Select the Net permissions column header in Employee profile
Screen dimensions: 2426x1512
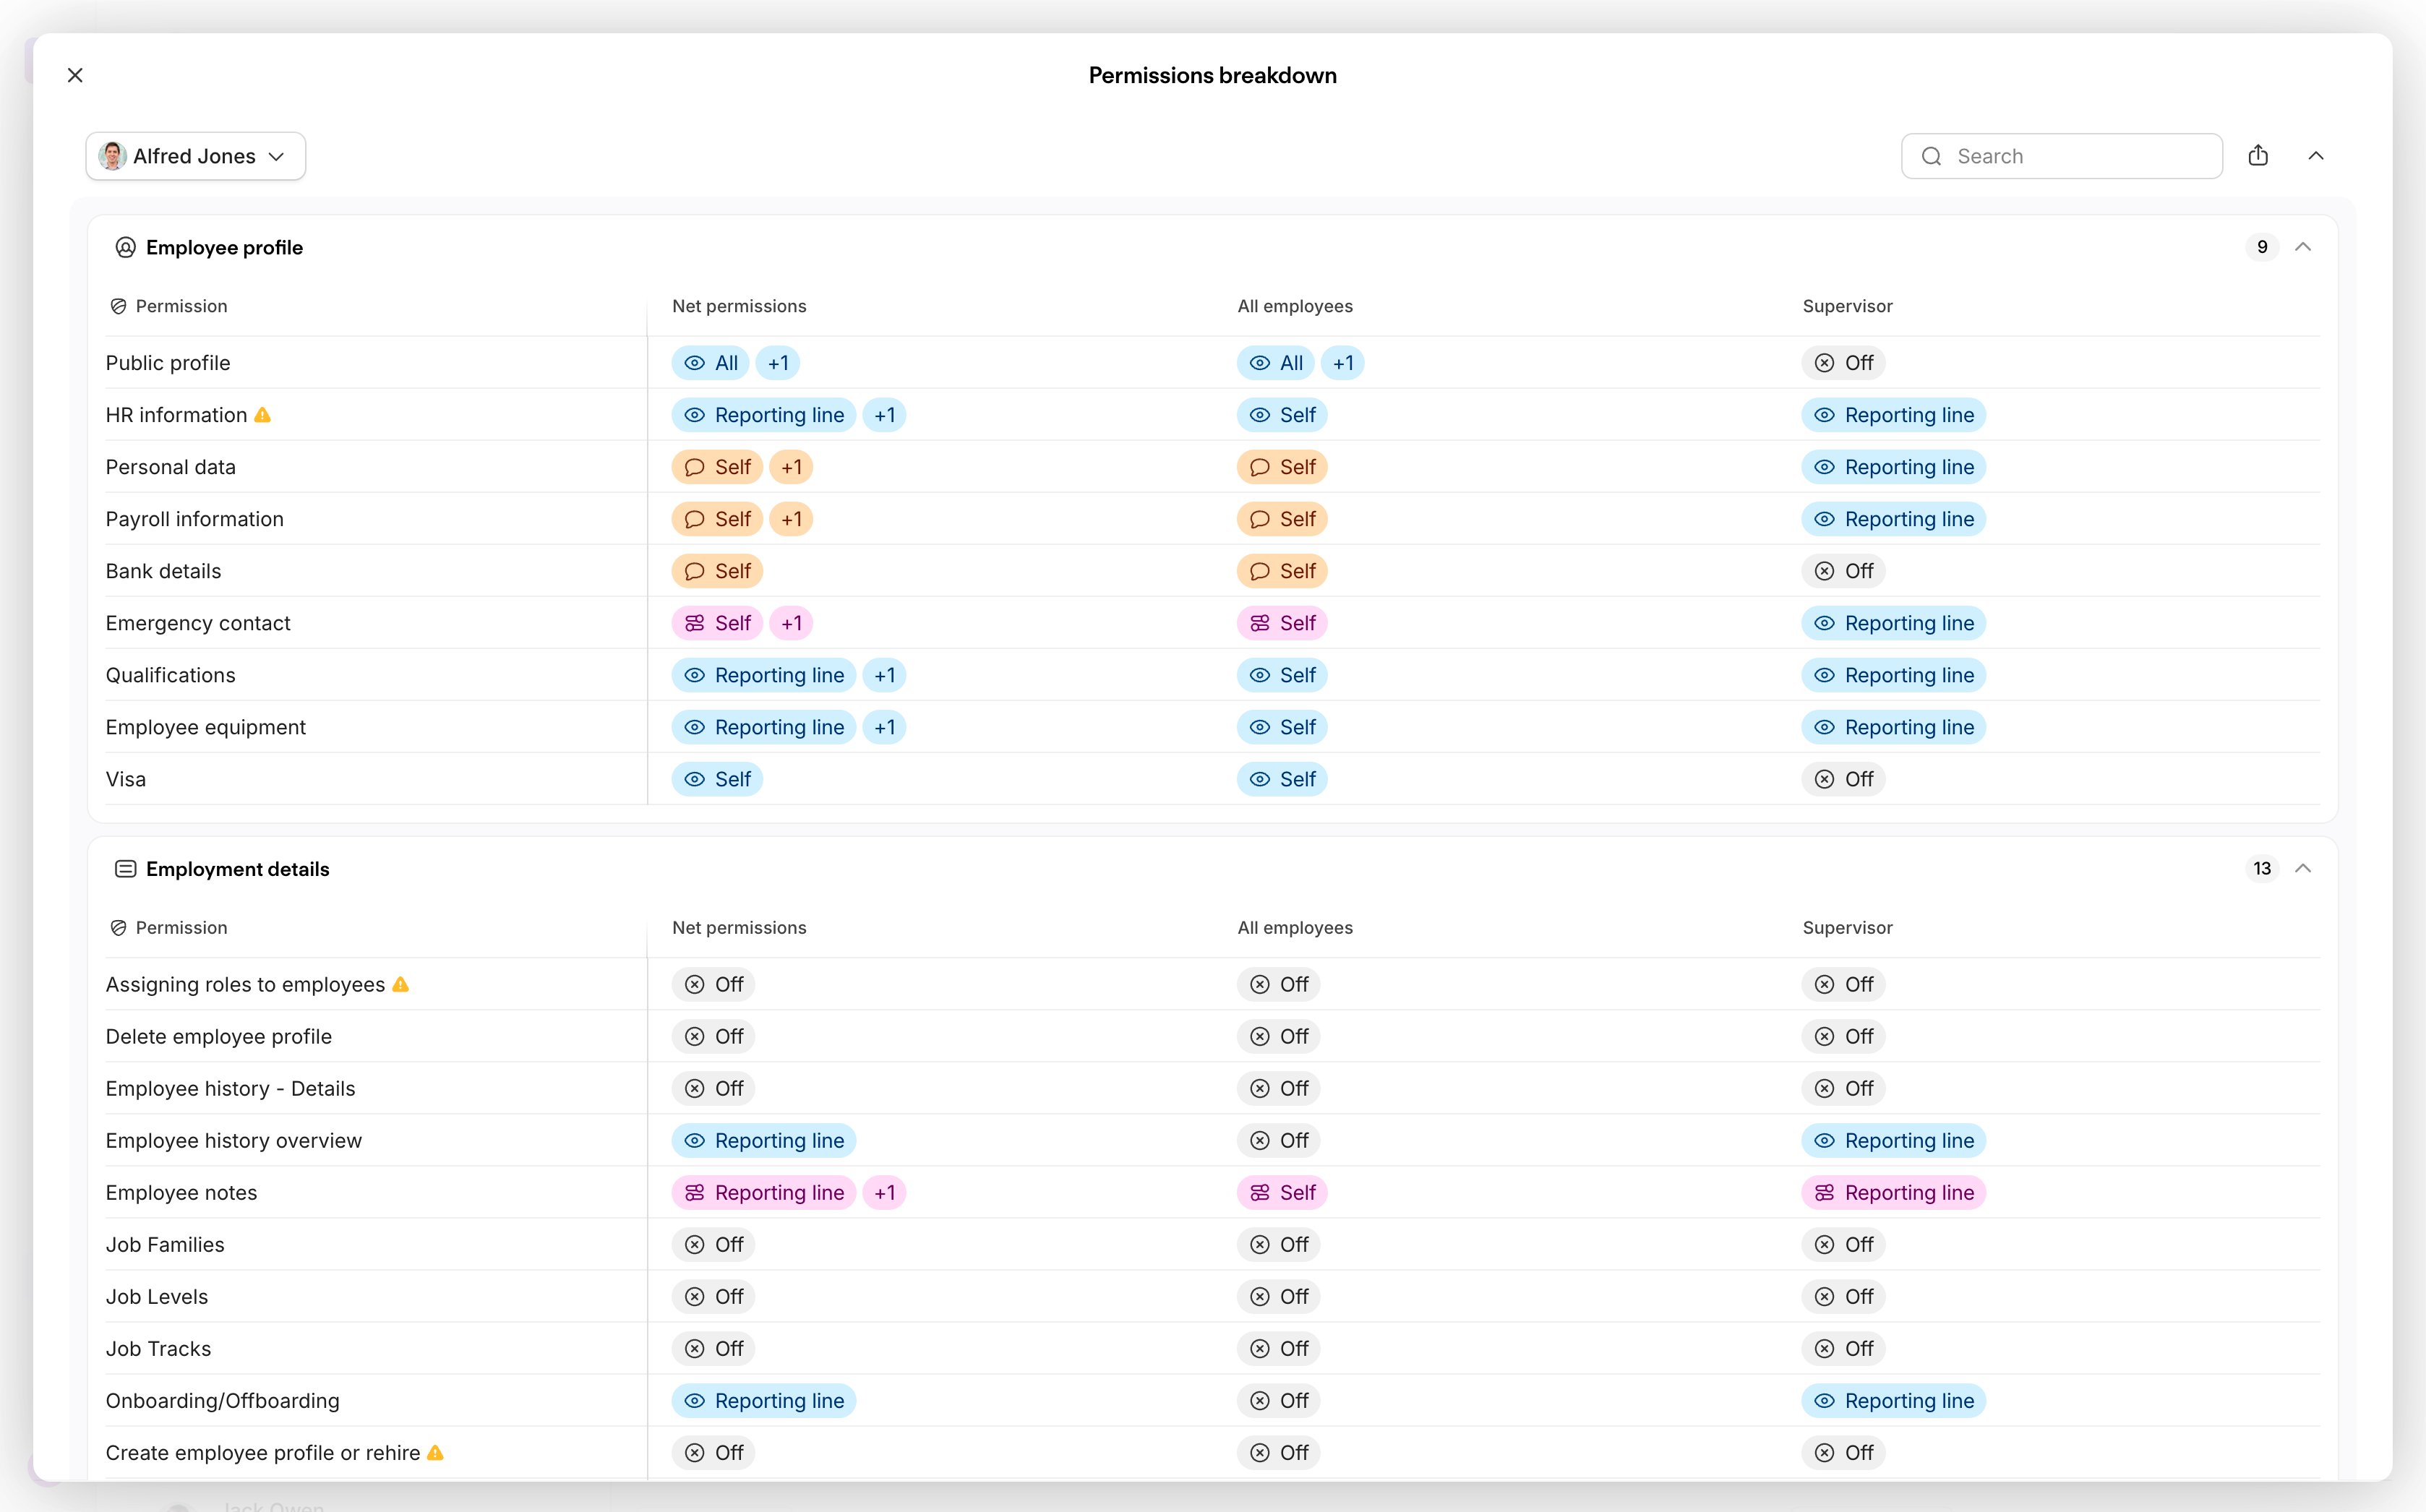(739, 306)
